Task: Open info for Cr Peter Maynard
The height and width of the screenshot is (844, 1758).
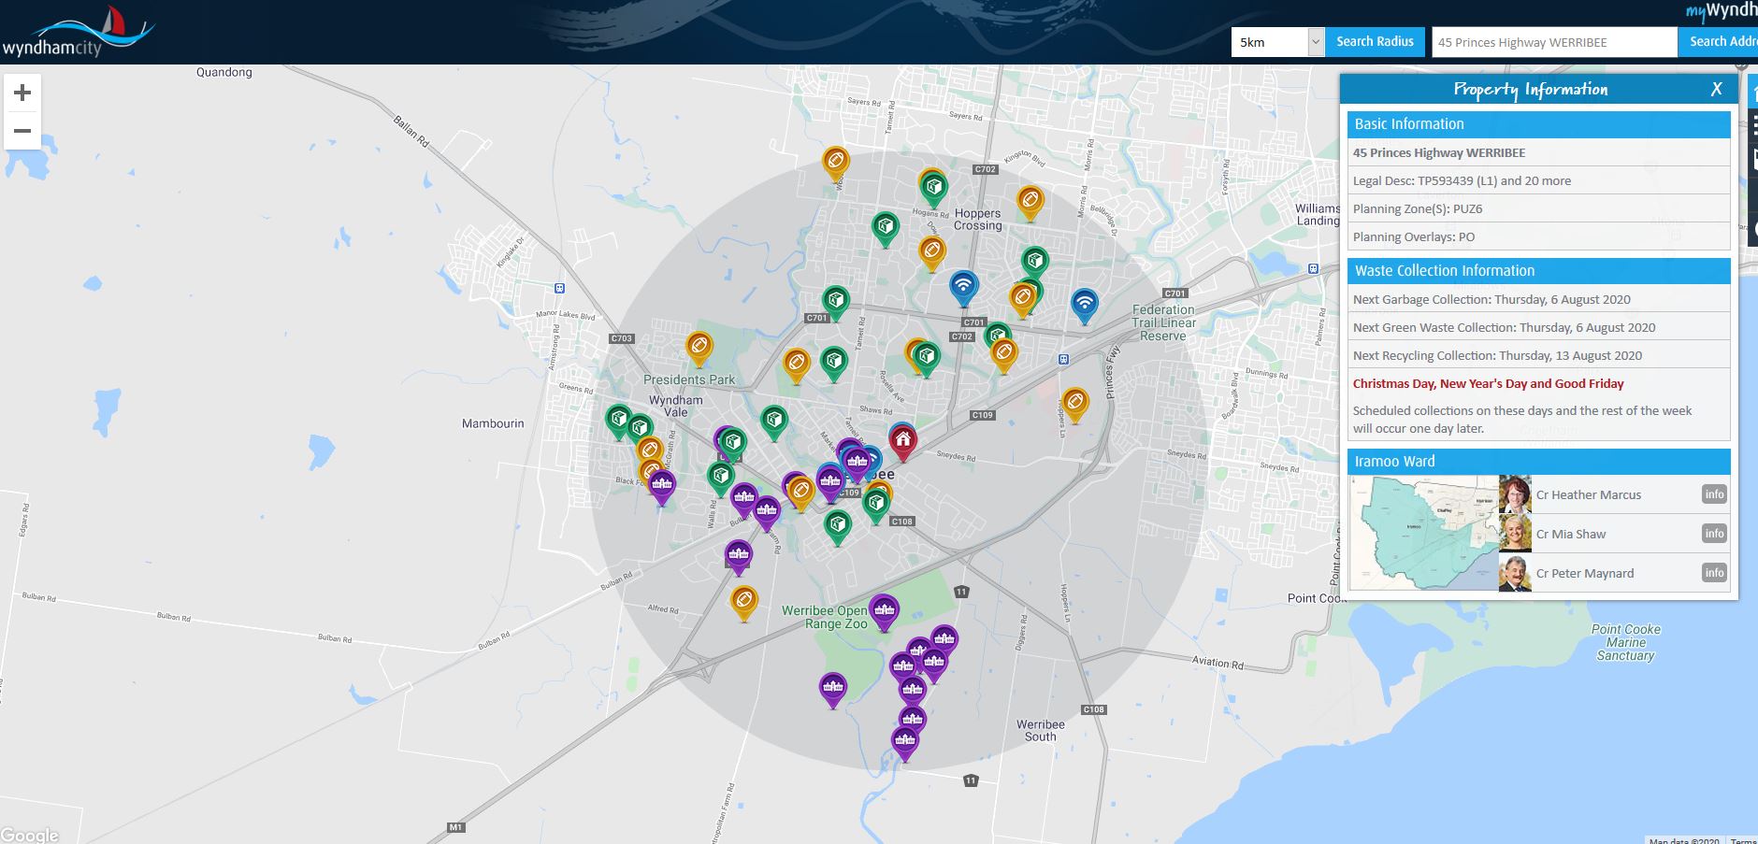Action: [1714, 573]
